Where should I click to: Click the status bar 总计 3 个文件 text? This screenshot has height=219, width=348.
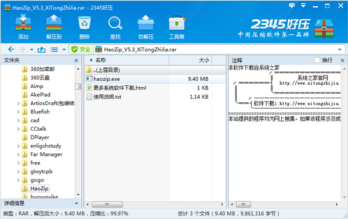(x=194, y=214)
